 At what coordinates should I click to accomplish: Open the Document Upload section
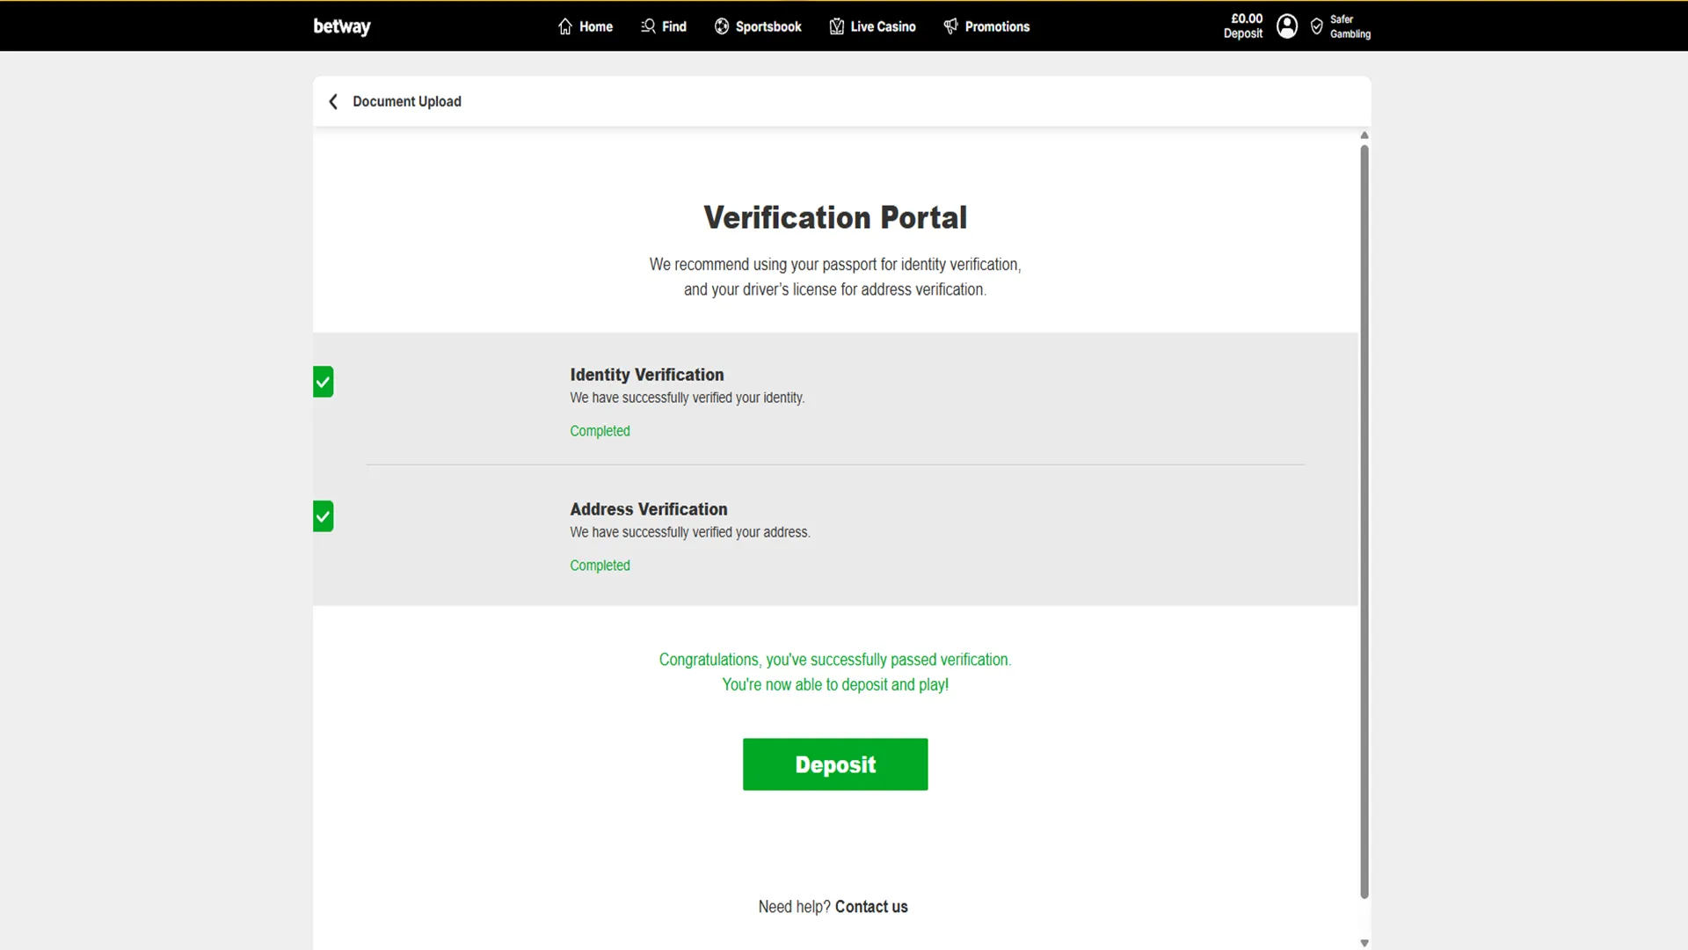point(407,101)
